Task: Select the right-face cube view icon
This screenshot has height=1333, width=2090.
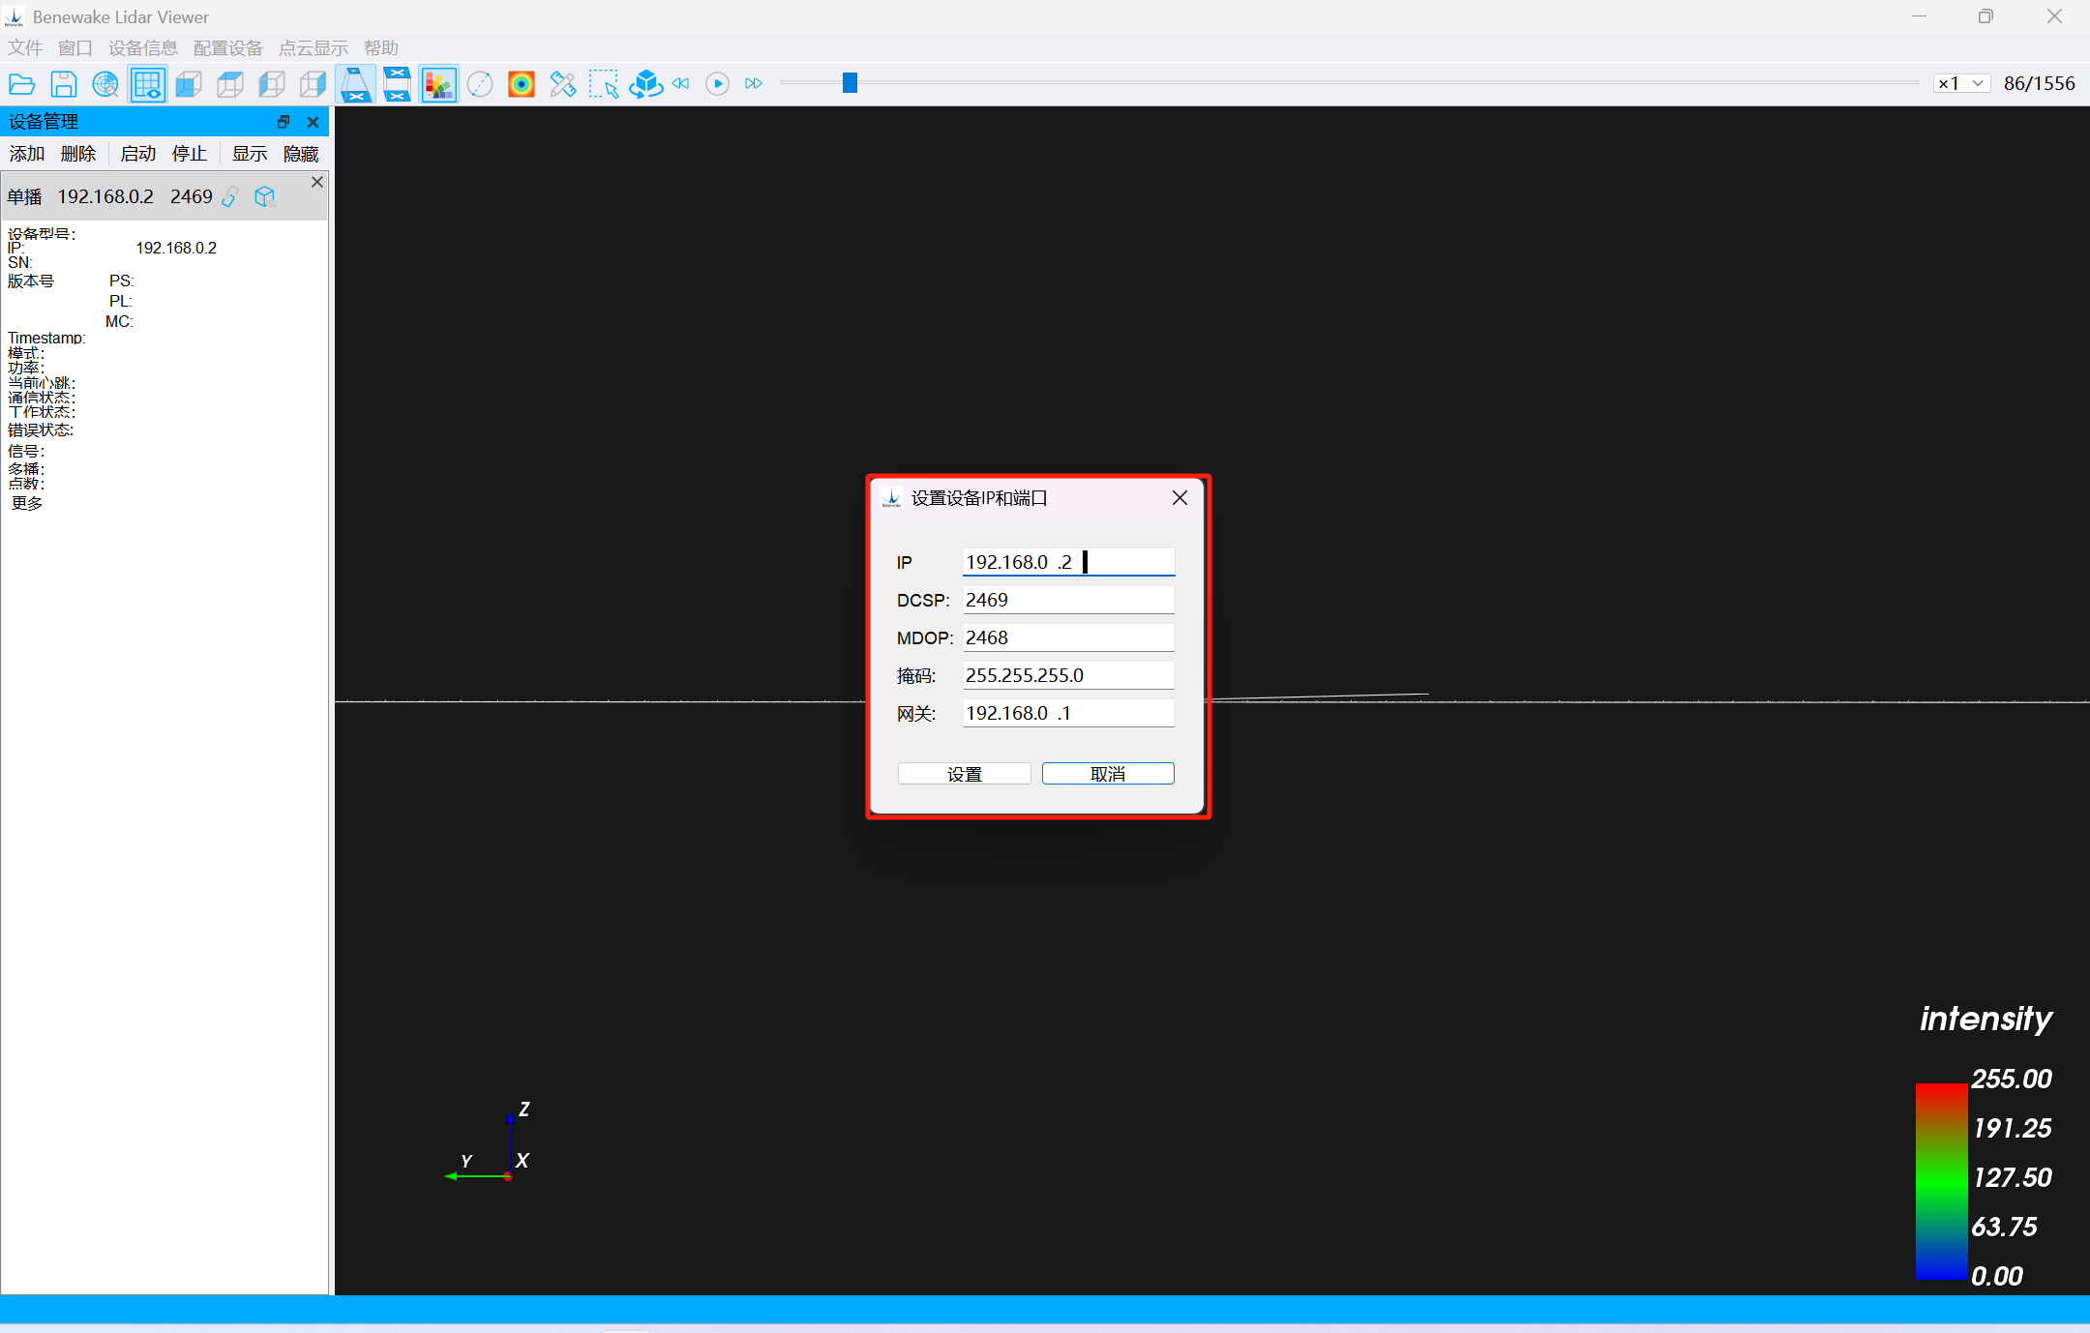Action: [313, 84]
